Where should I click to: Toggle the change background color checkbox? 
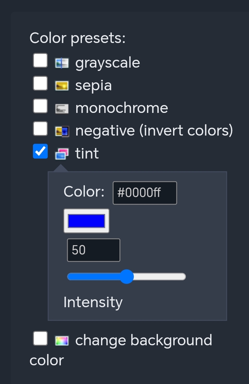[x=40, y=339]
